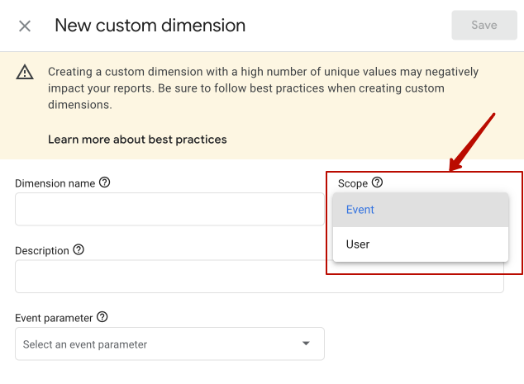524x384 pixels.
Task: Open Learn more about best practices link
Action: [137, 140]
